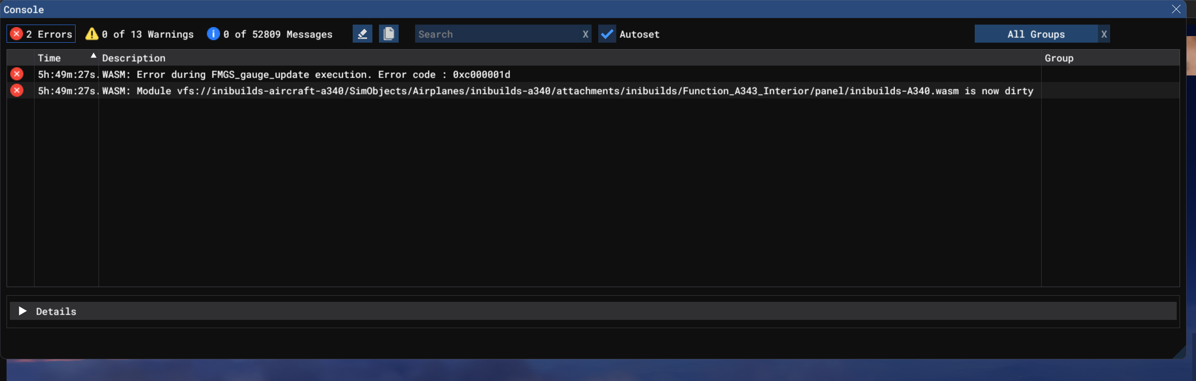The image size is (1196, 381).
Task: Open the All Groups dropdown
Action: [1035, 34]
